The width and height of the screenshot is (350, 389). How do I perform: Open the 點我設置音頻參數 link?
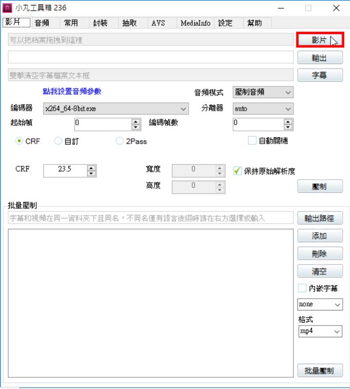tap(72, 91)
